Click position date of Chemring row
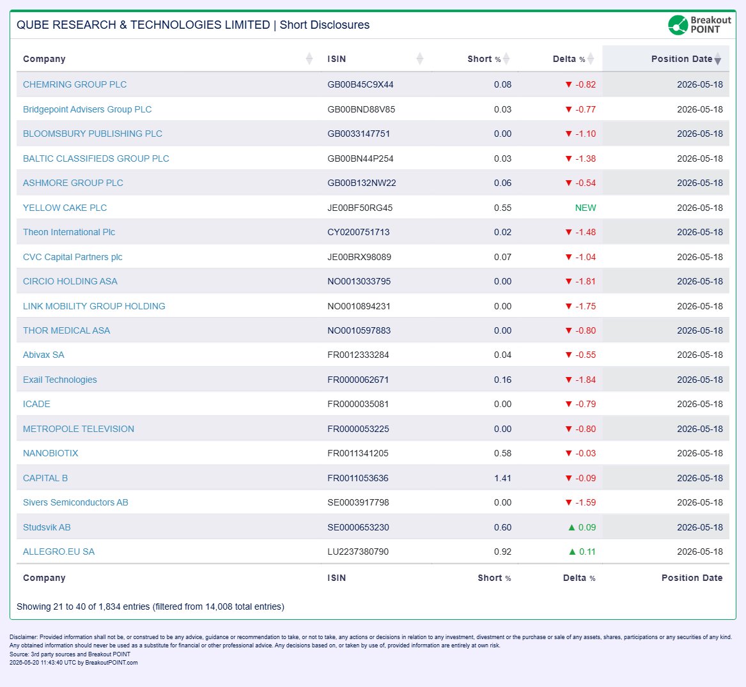This screenshot has width=746, height=687. click(x=700, y=85)
